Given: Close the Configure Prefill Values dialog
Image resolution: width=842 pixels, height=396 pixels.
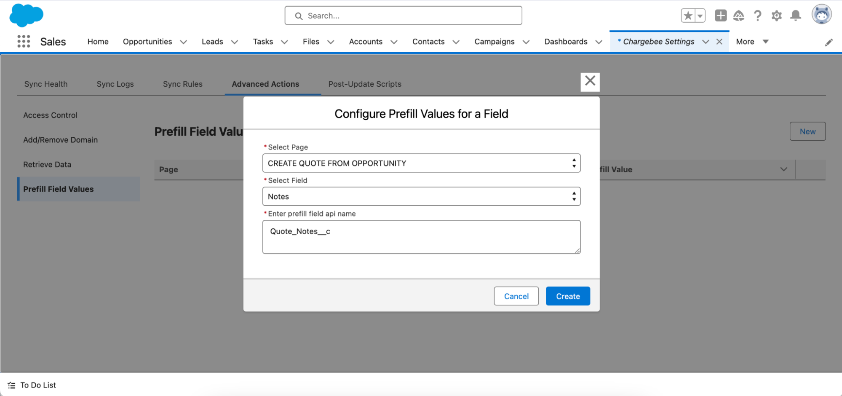Looking at the screenshot, I should click(590, 81).
